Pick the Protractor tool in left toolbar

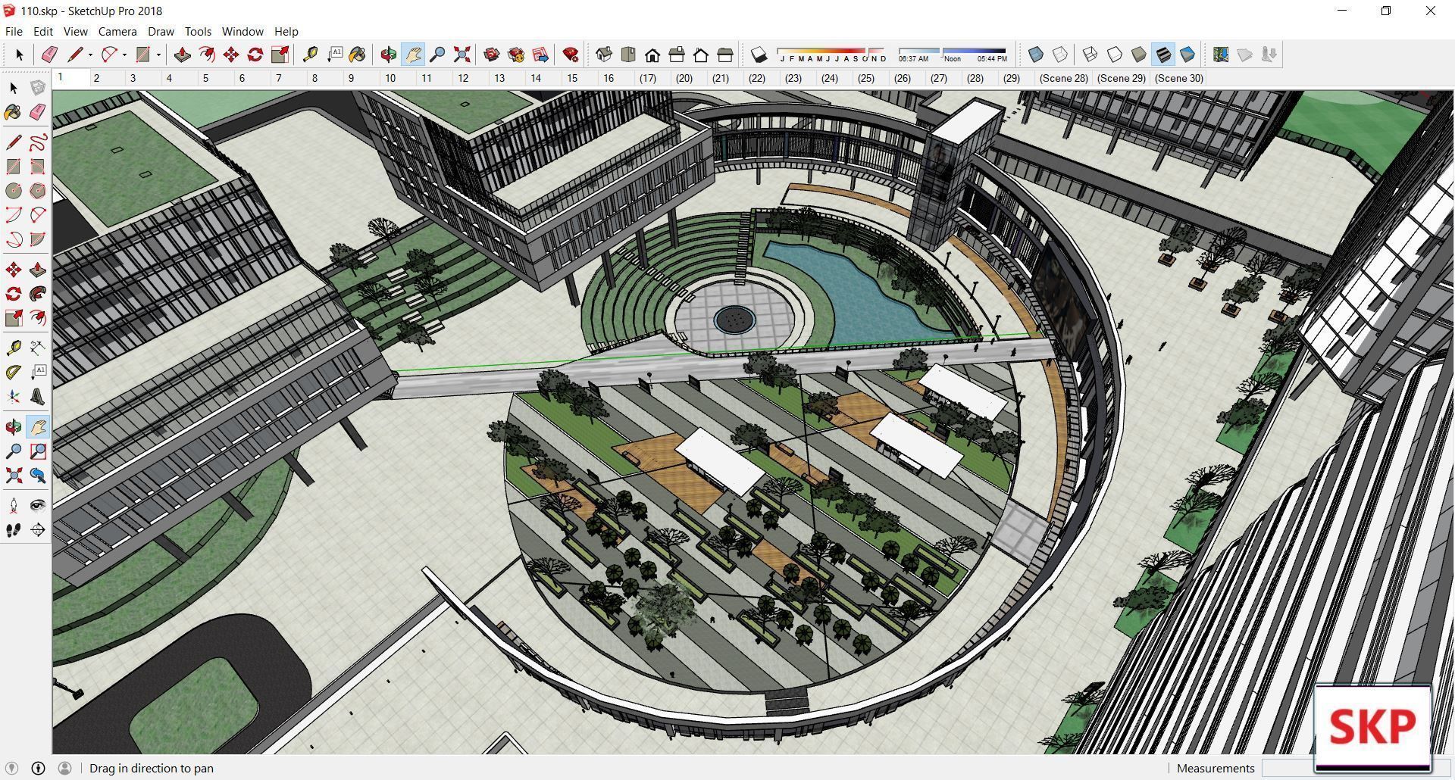14,373
